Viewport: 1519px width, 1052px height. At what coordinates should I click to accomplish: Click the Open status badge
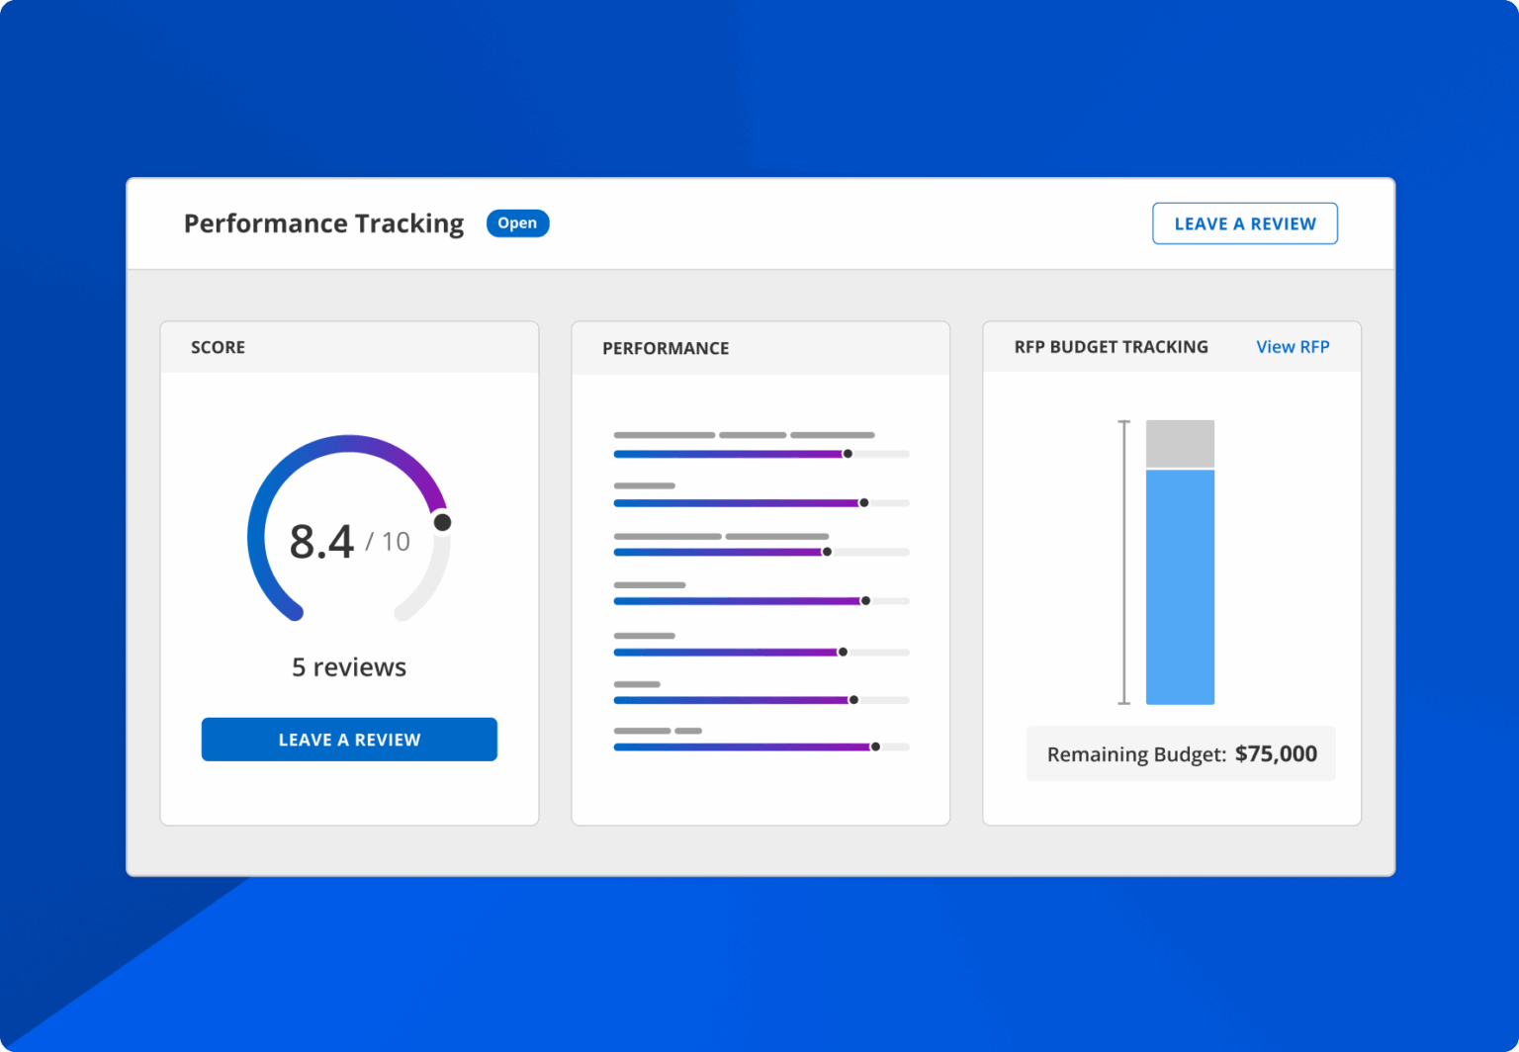coord(517,223)
